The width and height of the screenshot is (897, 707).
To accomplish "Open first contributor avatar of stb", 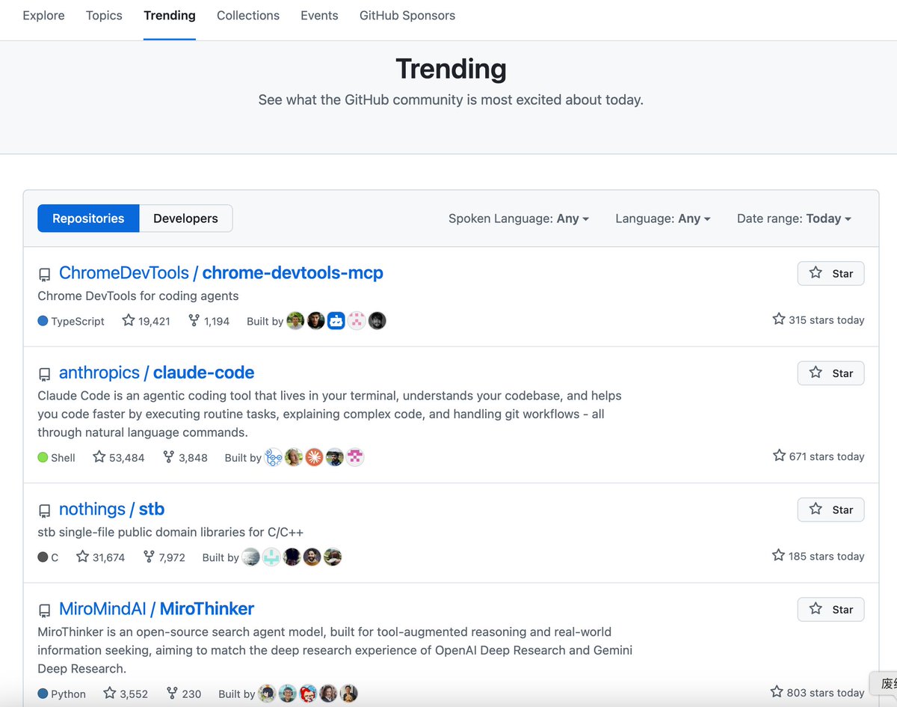I will pos(251,557).
